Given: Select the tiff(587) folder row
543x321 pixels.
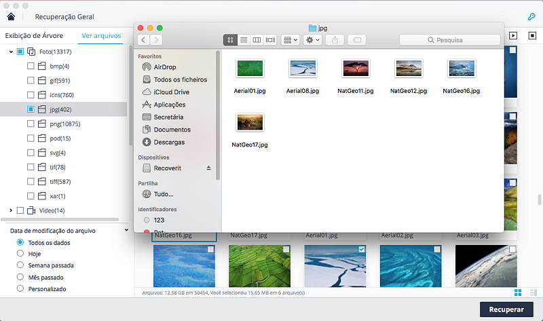Looking at the screenshot, I should point(63,181).
